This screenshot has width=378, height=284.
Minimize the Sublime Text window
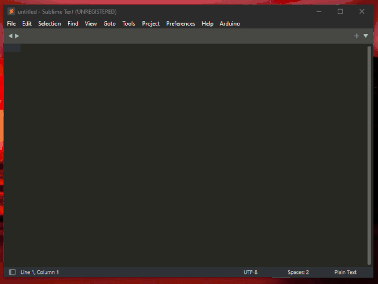[x=319, y=11]
